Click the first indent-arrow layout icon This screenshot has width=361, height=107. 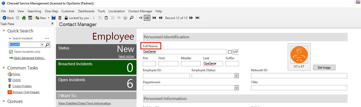pos(141,18)
